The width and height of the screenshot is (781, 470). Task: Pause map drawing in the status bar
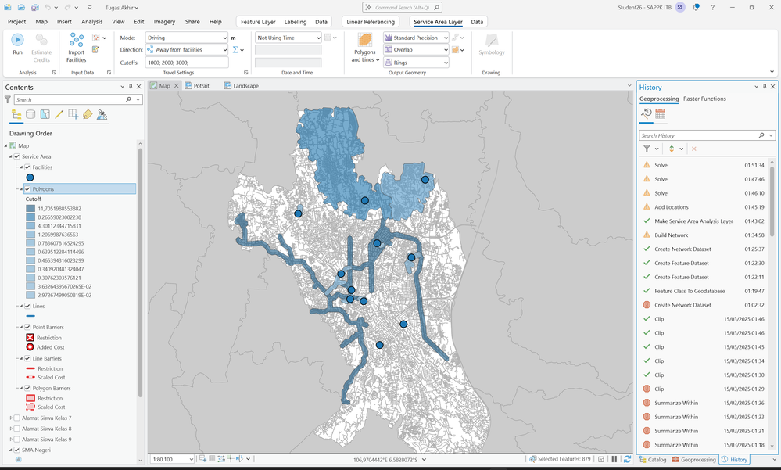(x=614, y=459)
